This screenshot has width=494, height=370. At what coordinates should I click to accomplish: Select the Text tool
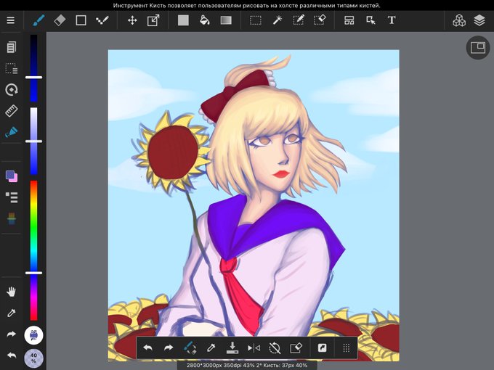[x=392, y=20]
